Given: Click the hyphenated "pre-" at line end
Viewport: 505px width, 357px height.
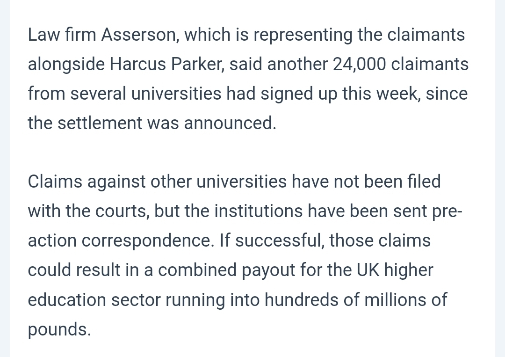Looking at the screenshot, I should [447, 211].
